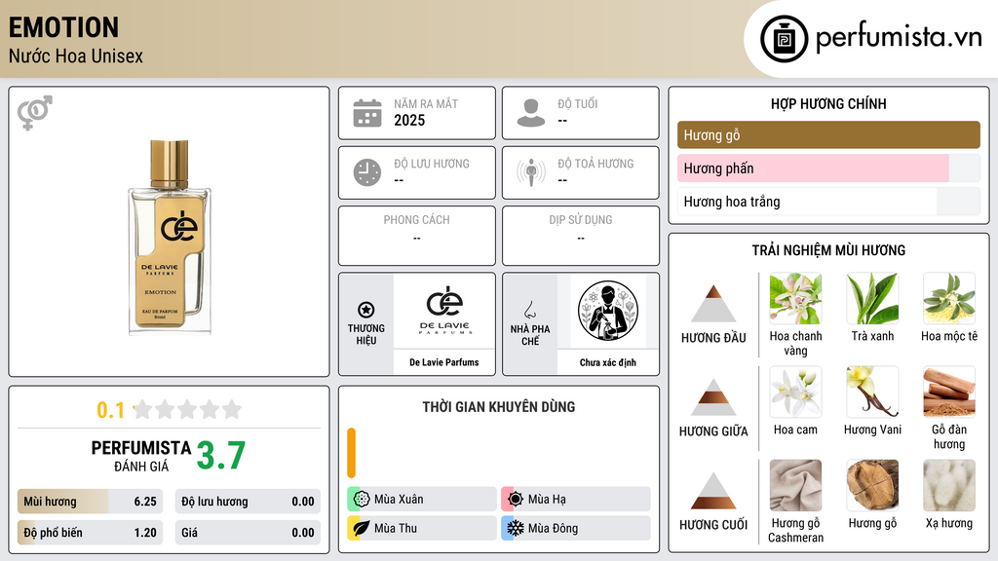The height and width of the screenshot is (561, 998).
Task: Select the Hương gỗ wood log image
Action: pyautogui.click(x=872, y=485)
